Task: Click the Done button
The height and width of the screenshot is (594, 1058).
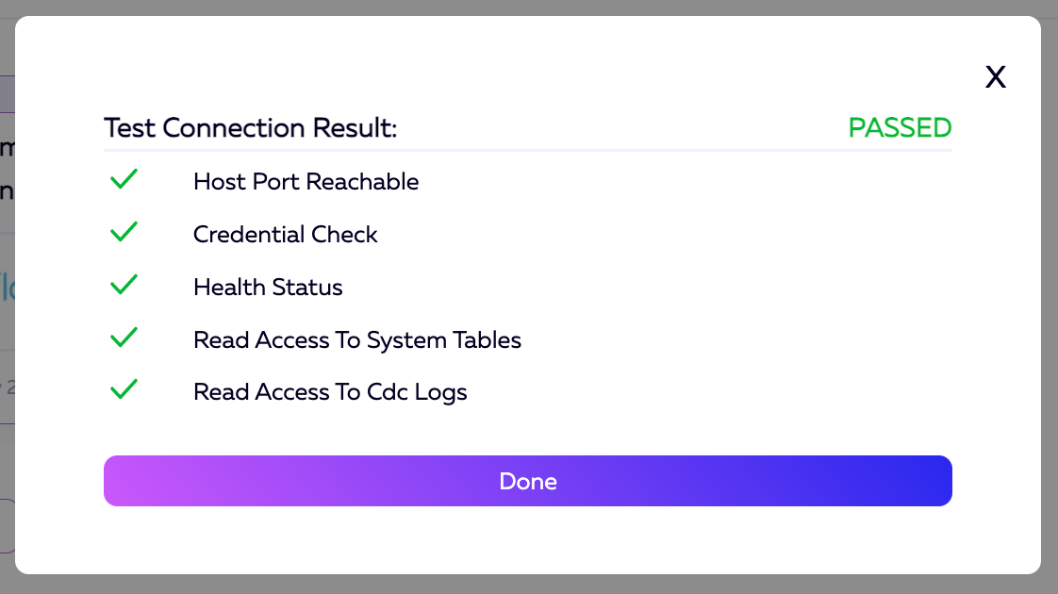Action: (528, 481)
